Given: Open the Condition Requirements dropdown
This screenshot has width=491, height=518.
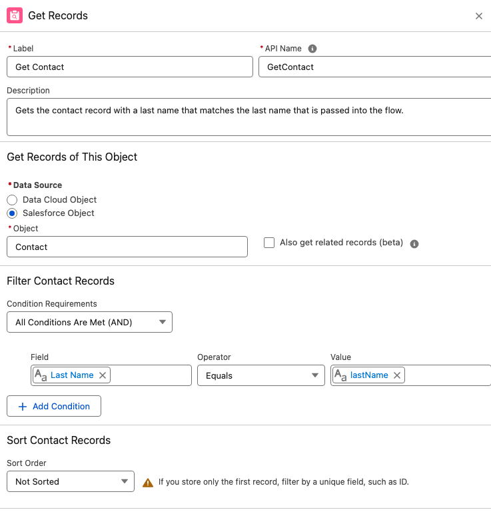Looking at the screenshot, I should coord(89,322).
